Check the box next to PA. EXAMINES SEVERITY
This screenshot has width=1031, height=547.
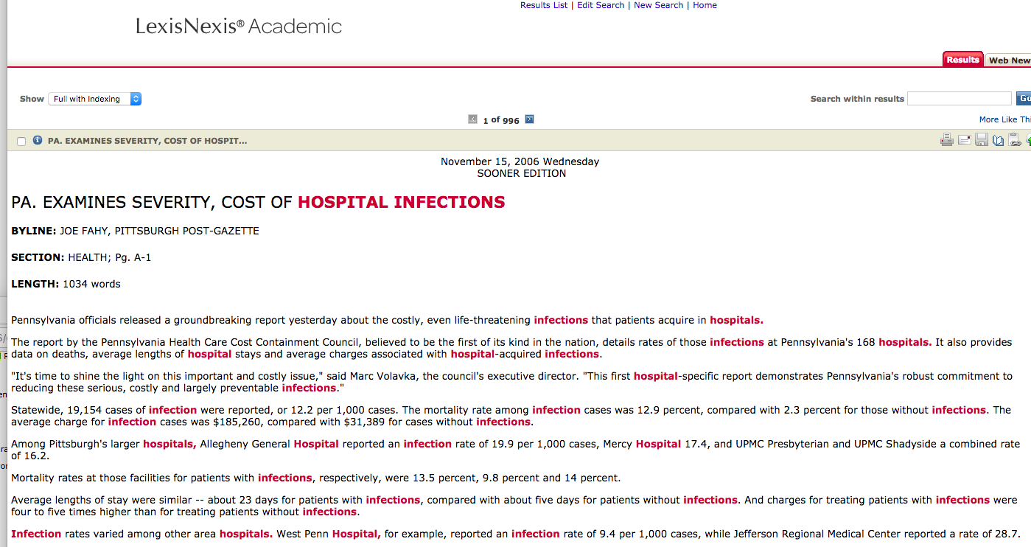pos(21,141)
